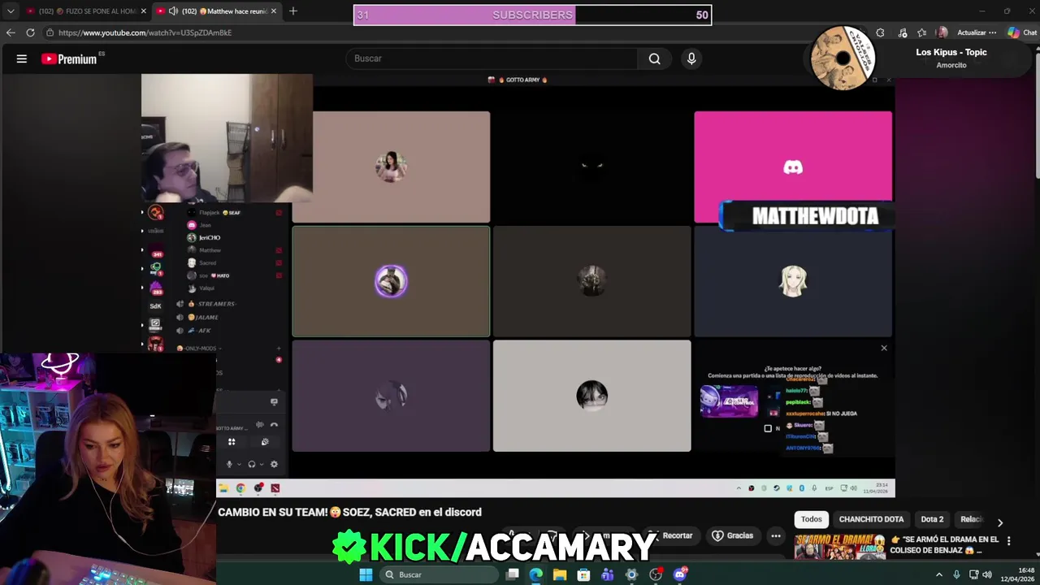Open browser favorites star icon
1040x585 pixels.
pyautogui.click(x=921, y=32)
